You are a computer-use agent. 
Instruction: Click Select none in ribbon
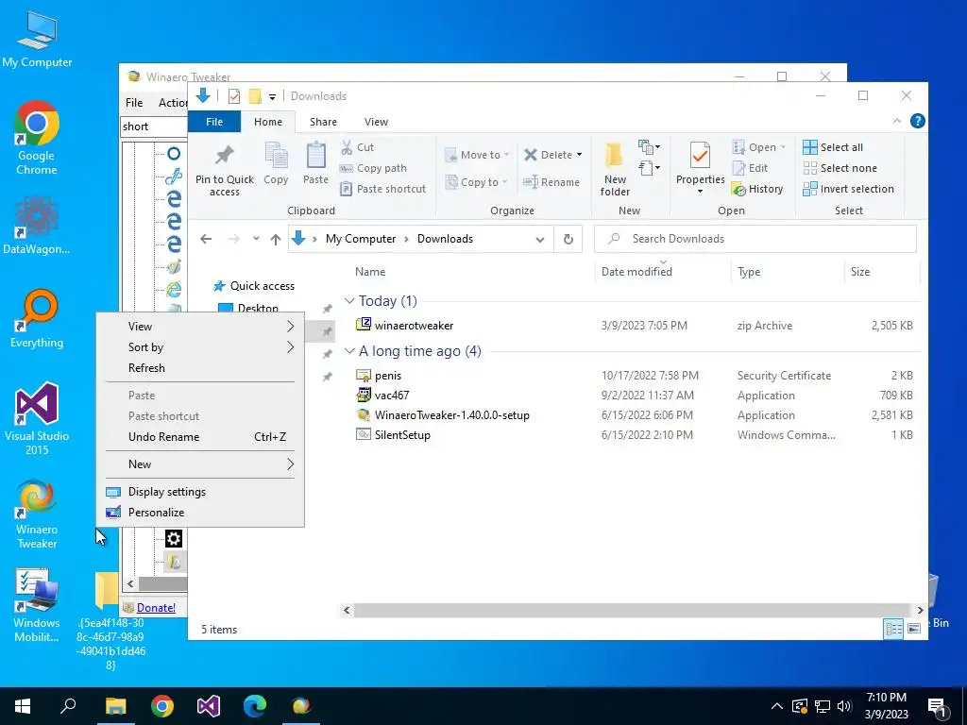pyautogui.click(x=840, y=168)
